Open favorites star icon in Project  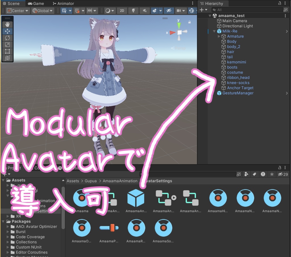(272, 174)
